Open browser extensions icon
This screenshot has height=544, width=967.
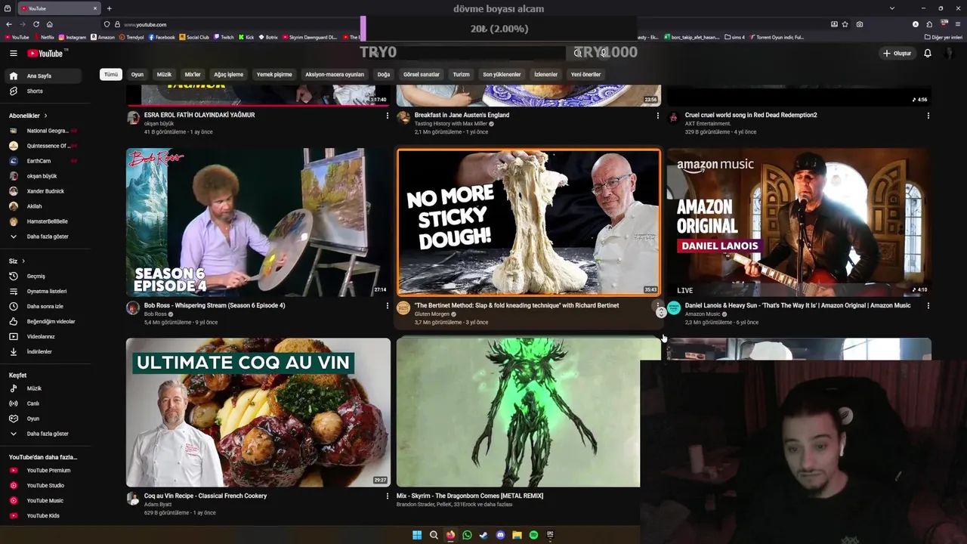(929, 24)
